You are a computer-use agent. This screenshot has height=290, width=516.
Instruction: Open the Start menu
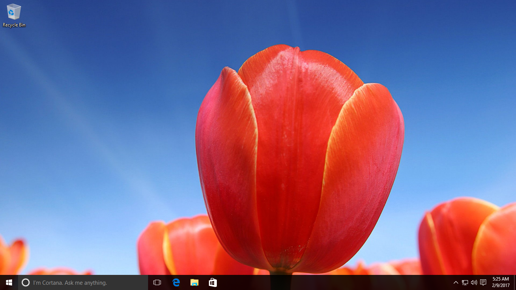[x=8, y=282]
